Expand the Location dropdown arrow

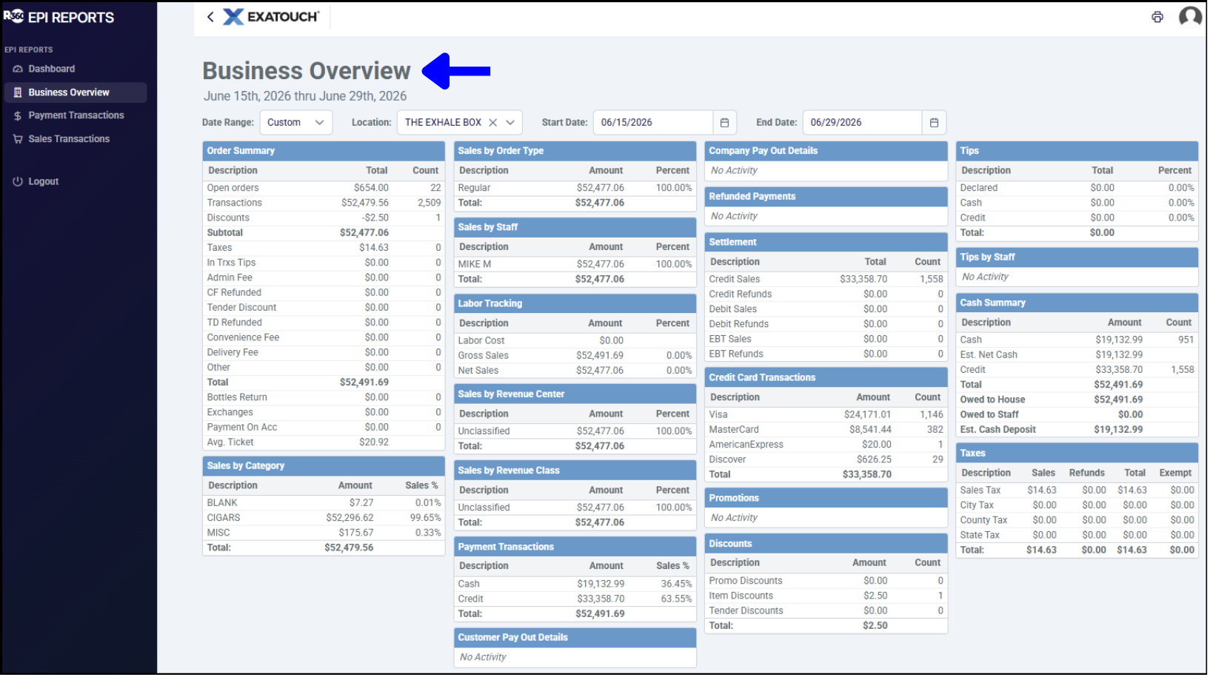pyautogui.click(x=510, y=123)
